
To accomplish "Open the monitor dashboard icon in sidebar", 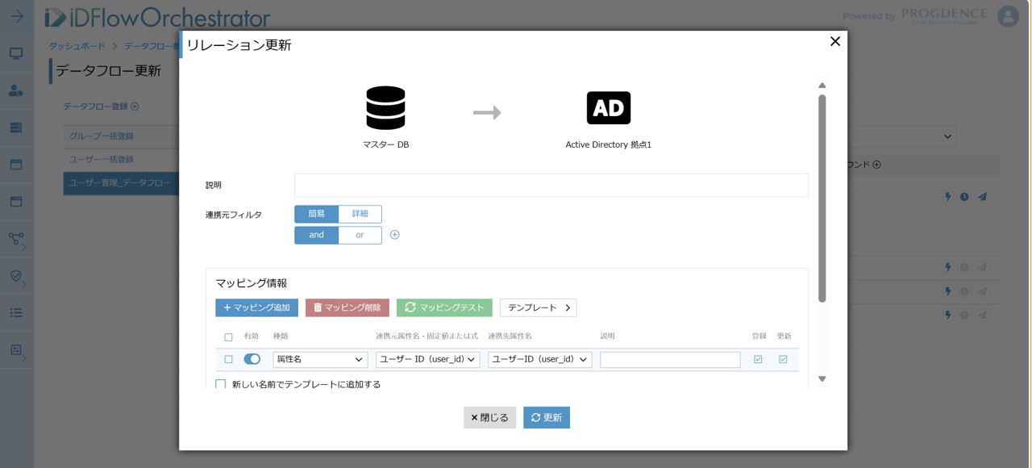I will [x=16, y=54].
